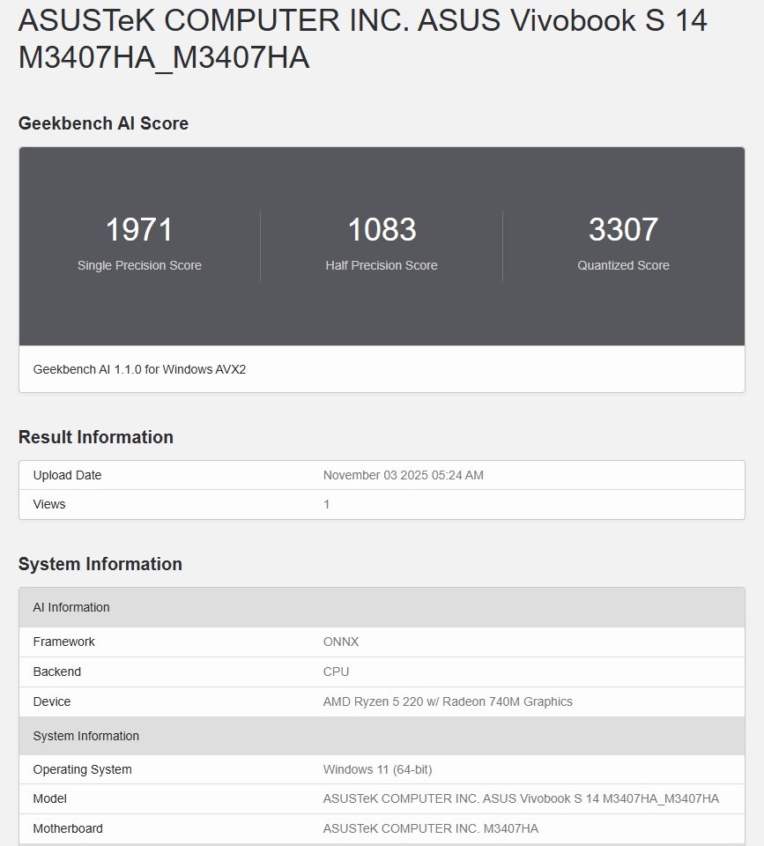Select the Geekbench AI 1.1.0 for Windows AVX2 text
Image resolution: width=764 pixels, height=846 pixels.
pos(139,369)
